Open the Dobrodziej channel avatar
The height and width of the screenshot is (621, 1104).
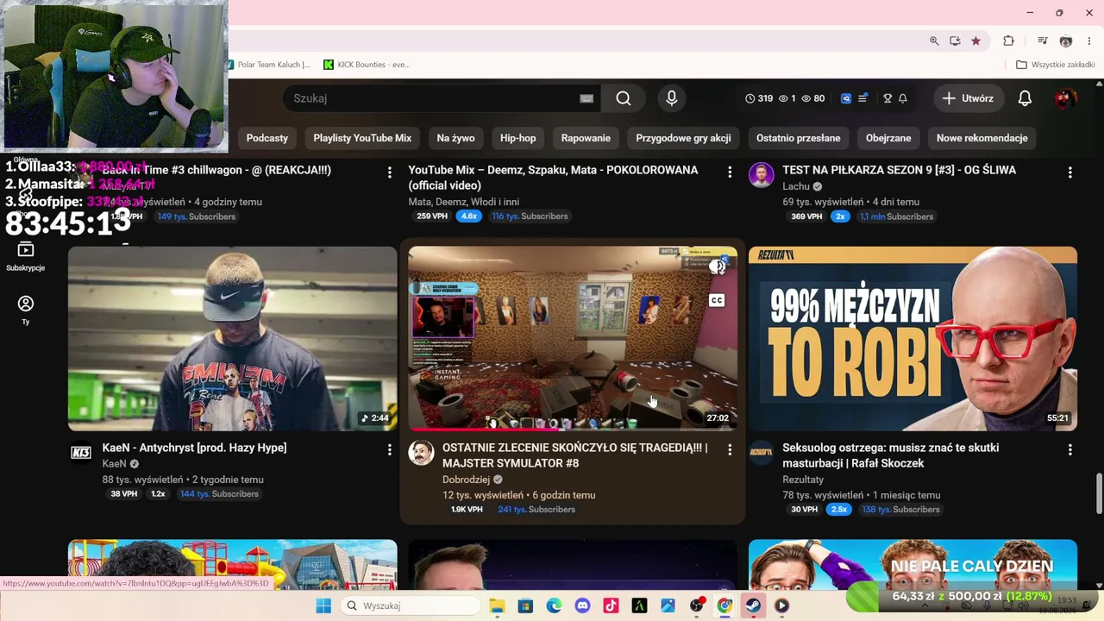421,453
